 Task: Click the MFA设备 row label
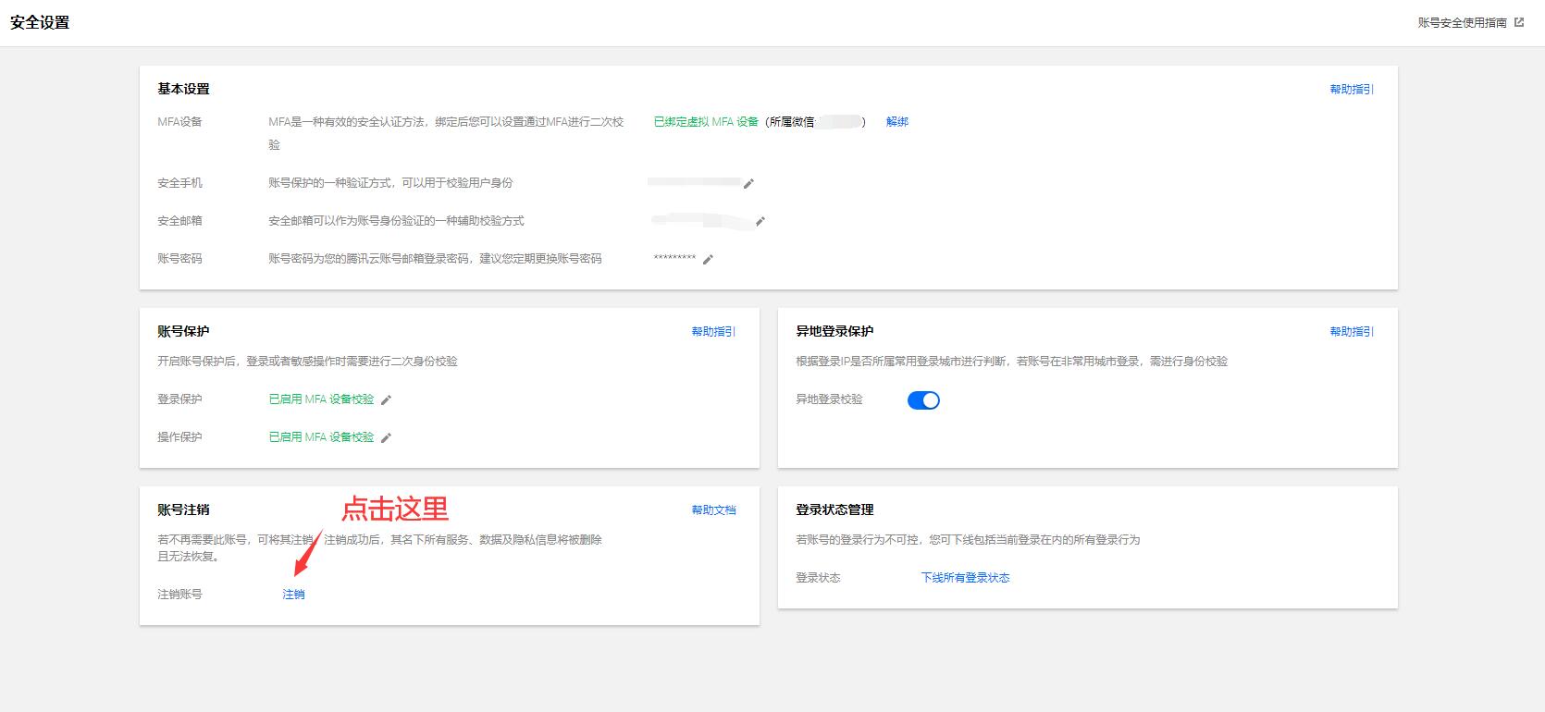[179, 121]
